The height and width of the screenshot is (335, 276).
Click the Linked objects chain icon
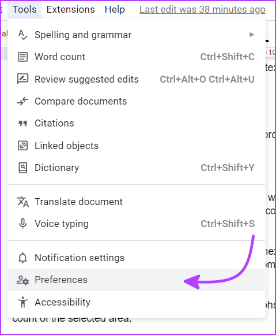pos(22,146)
